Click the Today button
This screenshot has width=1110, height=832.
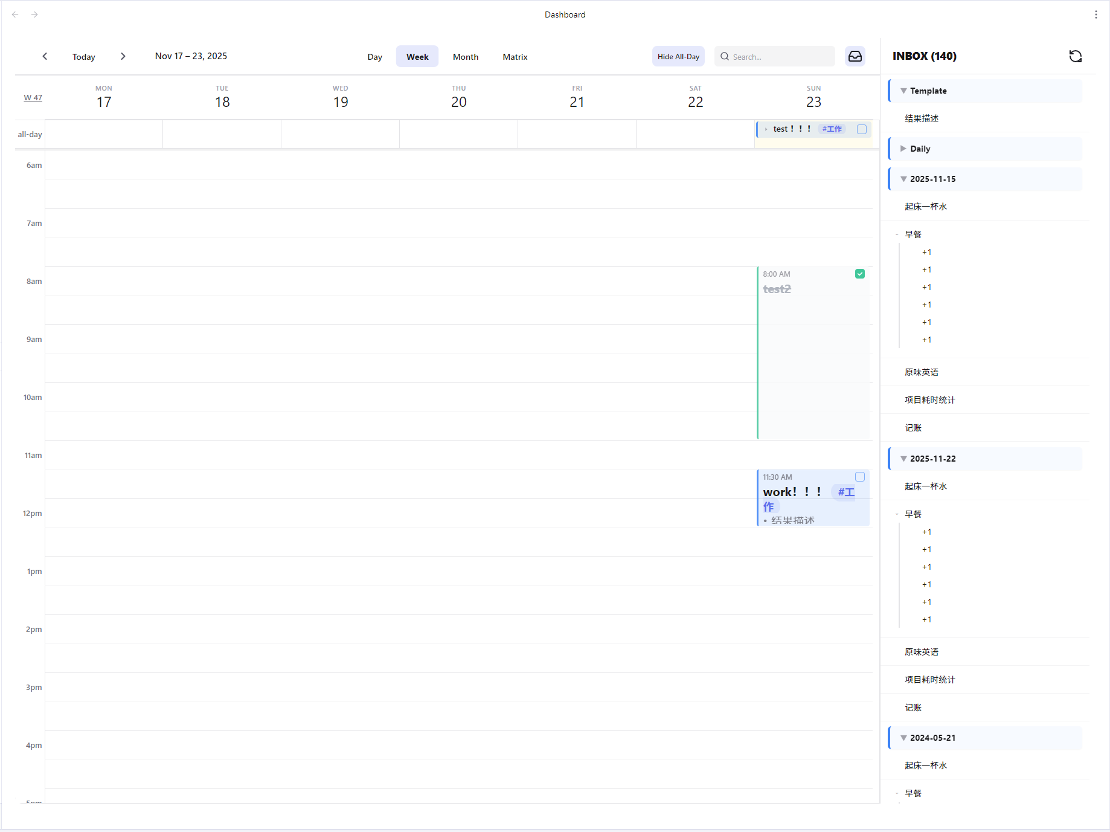tap(83, 56)
